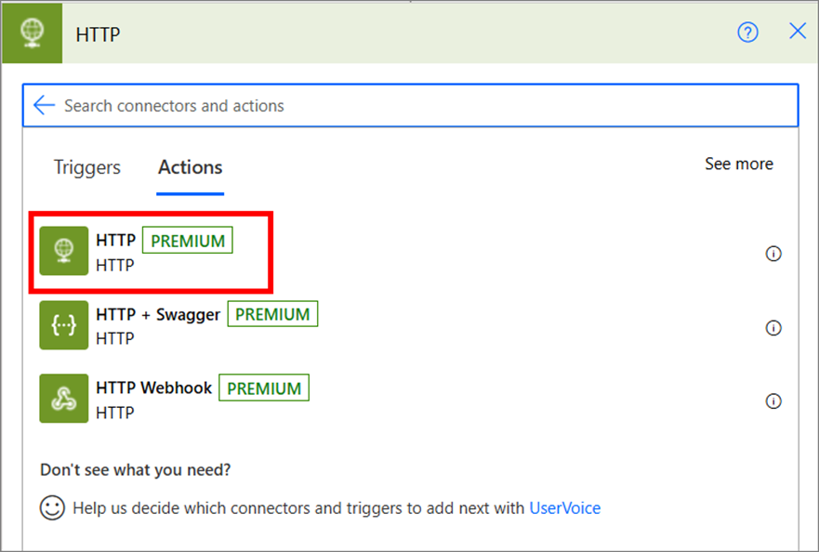
Task: Switch to the Triggers tab
Action: (87, 167)
